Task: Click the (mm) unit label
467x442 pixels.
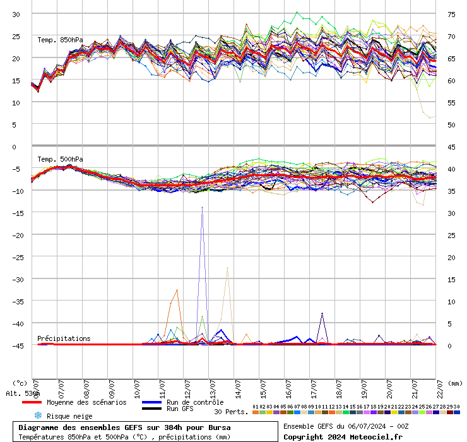Action: coord(455,383)
